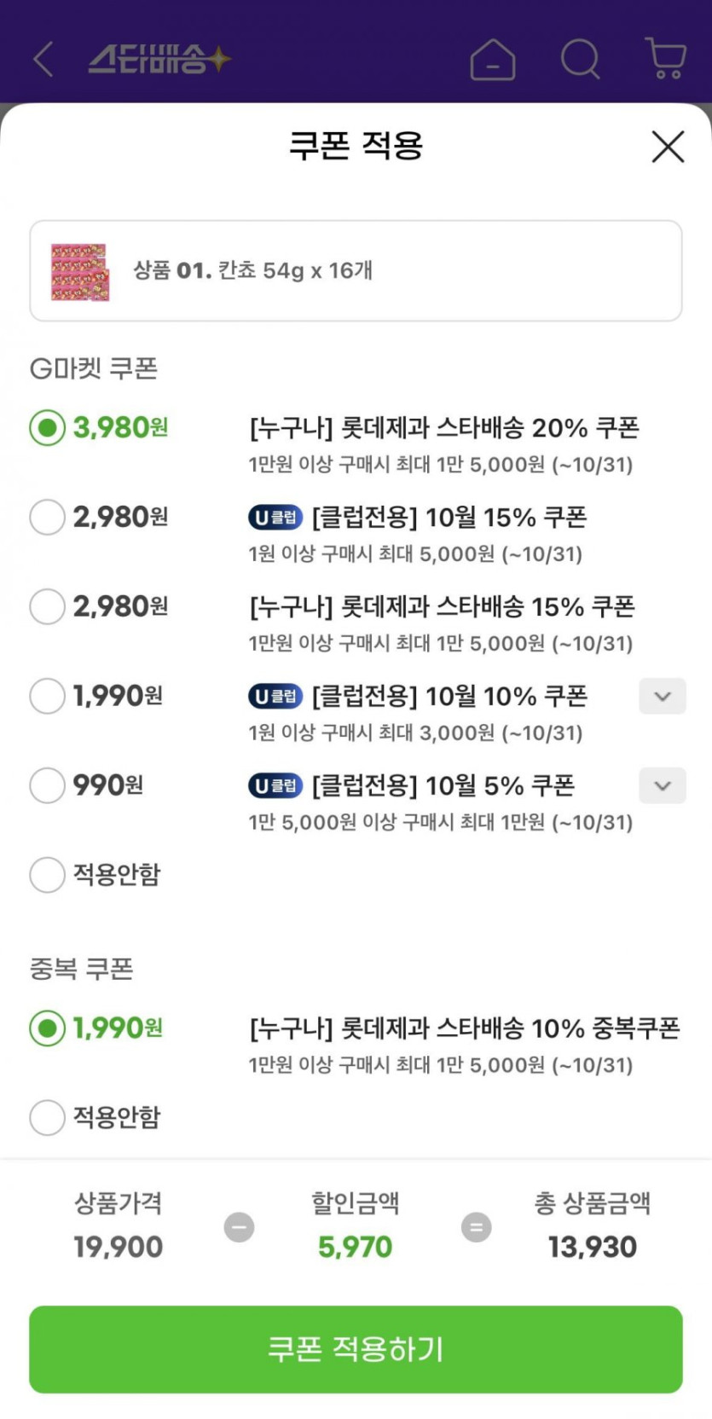Choose 적용안함 under 중복 쿠폰
The width and height of the screenshot is (712, 1419).
[x=48, y=1117]
